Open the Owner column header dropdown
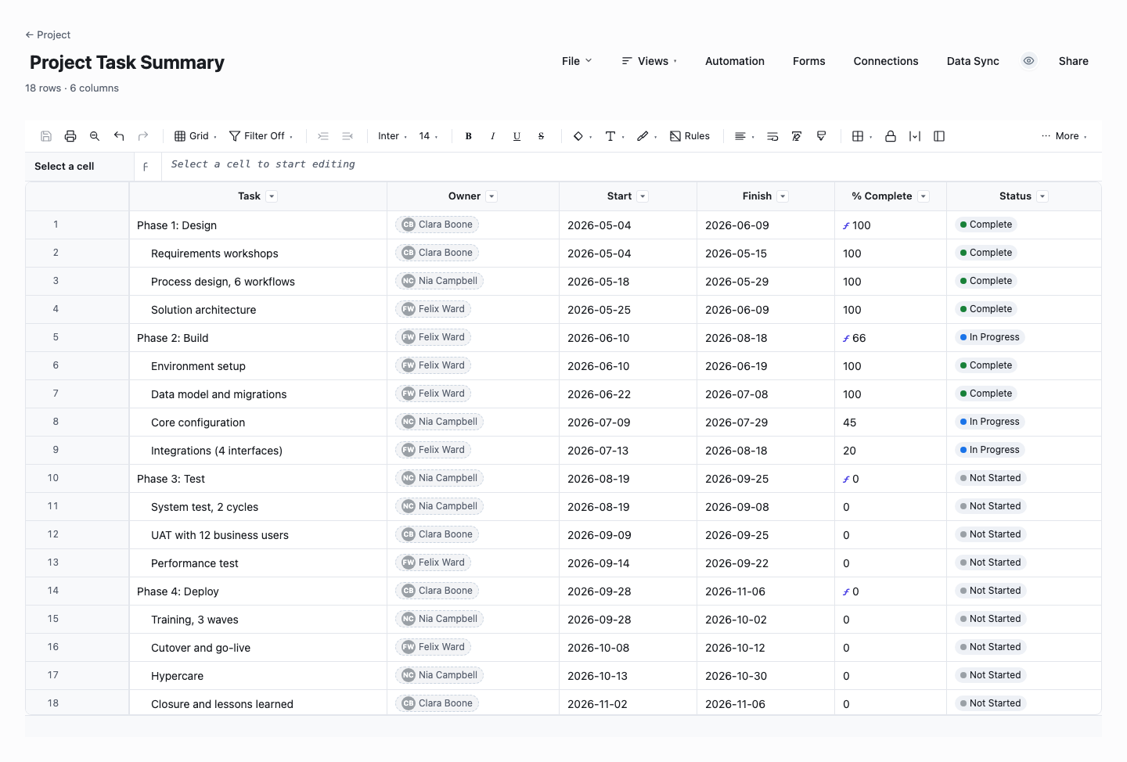Viewport: 1127px width, 762px height. coord(491,196)
